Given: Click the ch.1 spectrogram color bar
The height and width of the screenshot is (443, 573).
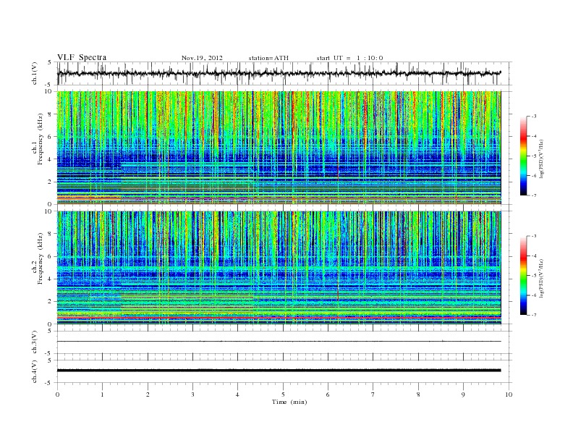Looking at the screenshot, I should (523, 156).
